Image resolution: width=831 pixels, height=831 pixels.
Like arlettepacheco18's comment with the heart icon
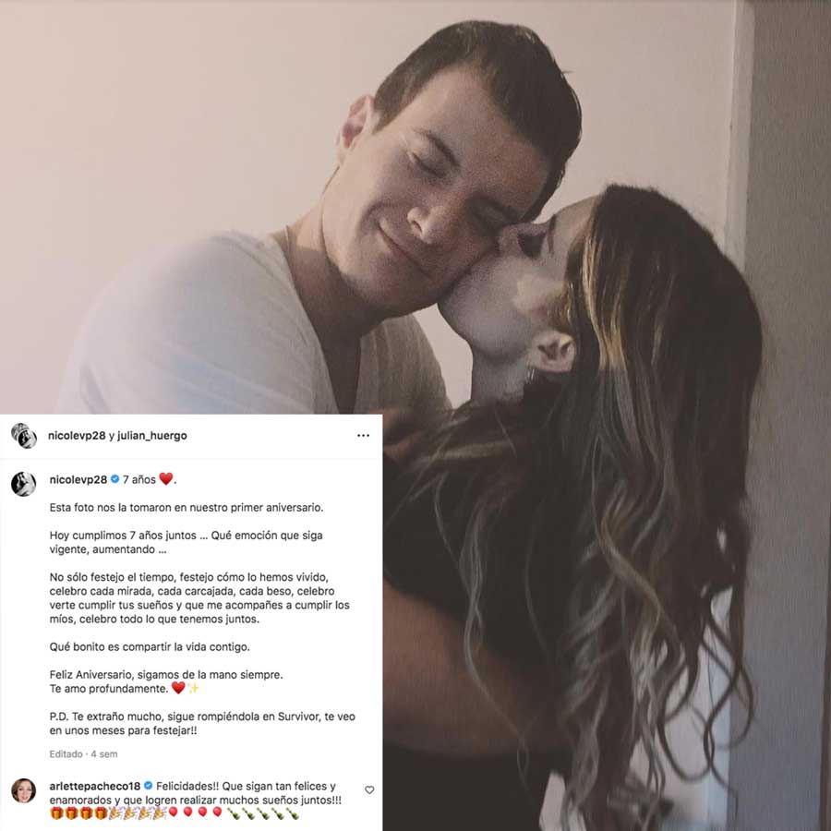369,789
